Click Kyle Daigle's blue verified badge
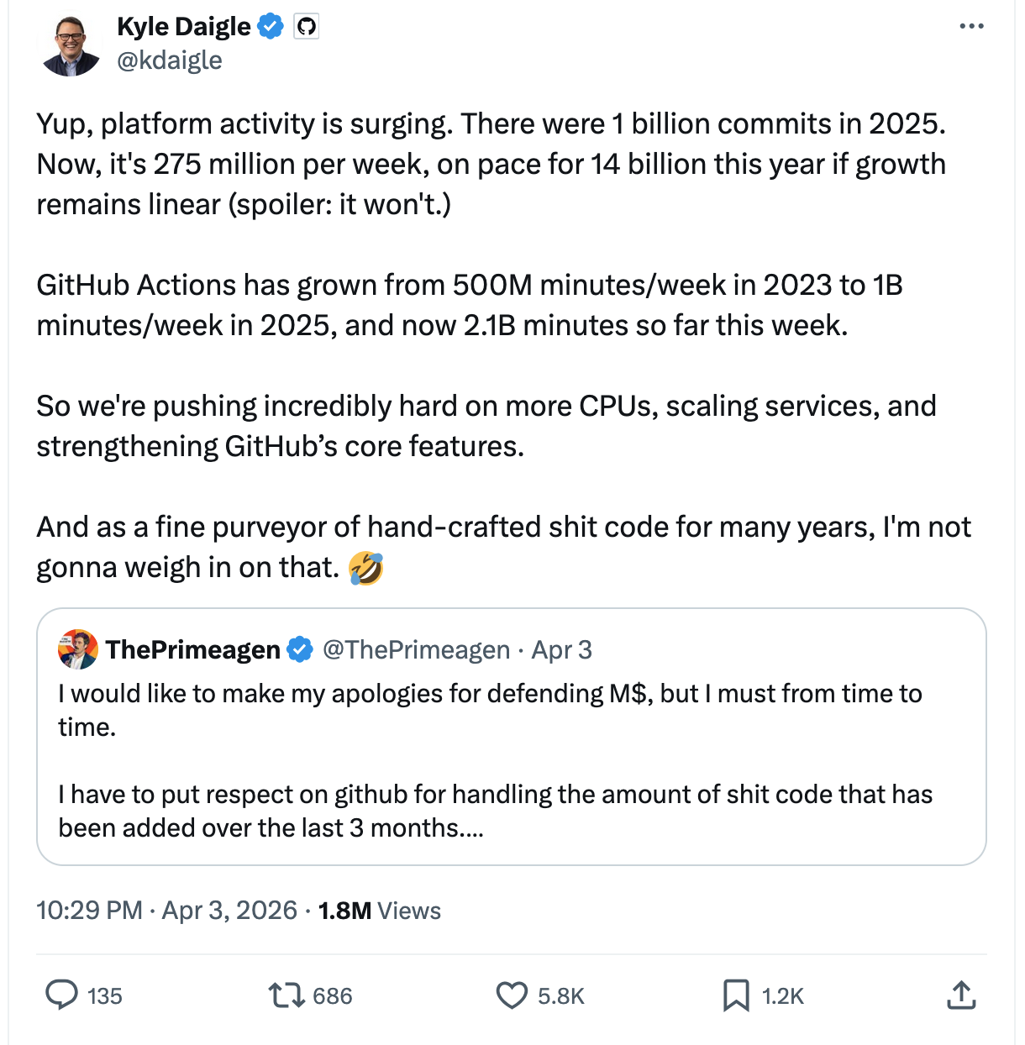1025x1045 pixels. (270, 27)
